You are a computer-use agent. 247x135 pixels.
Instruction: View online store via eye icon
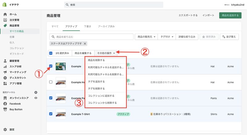tap(36, 98)
